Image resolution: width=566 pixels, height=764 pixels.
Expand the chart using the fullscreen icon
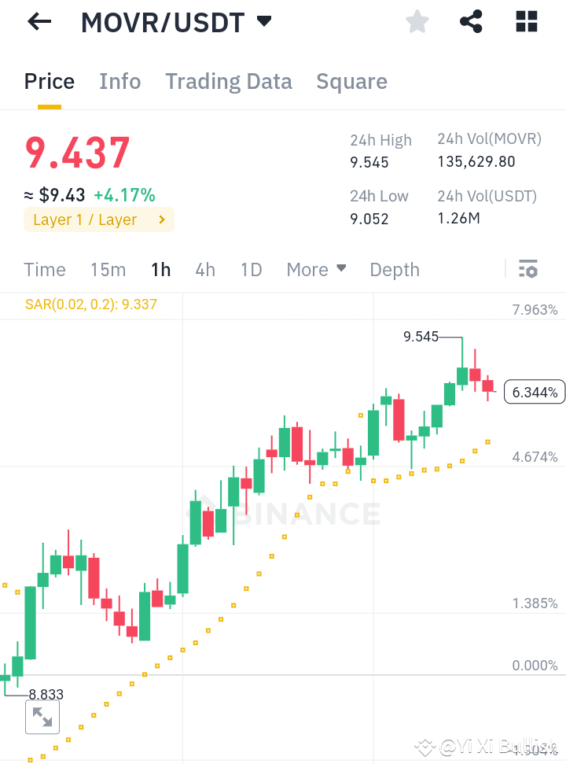tap(42, 717)
